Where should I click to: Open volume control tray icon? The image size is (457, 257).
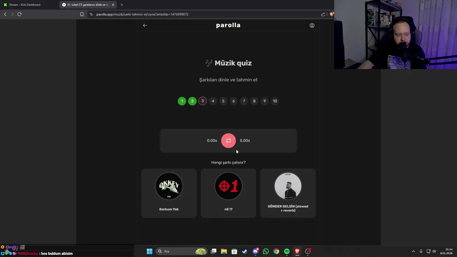434,251
